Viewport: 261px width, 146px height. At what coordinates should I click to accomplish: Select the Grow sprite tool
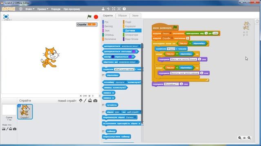point(114,9)
